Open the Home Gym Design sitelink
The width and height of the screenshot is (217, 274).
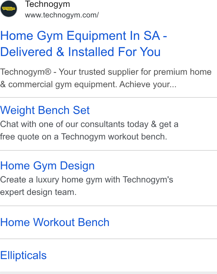pyautogui.click(x=47, y=166)
